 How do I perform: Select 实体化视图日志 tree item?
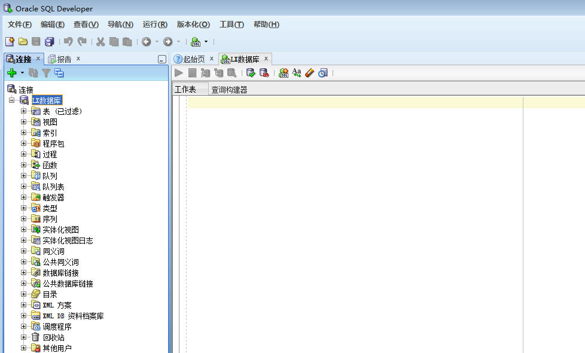click(x=68, y=241)
